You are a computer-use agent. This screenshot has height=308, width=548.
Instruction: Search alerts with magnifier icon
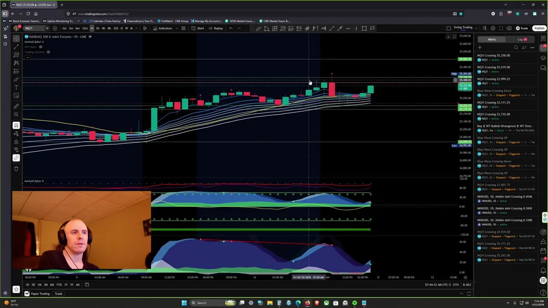[x=516, y=47]
